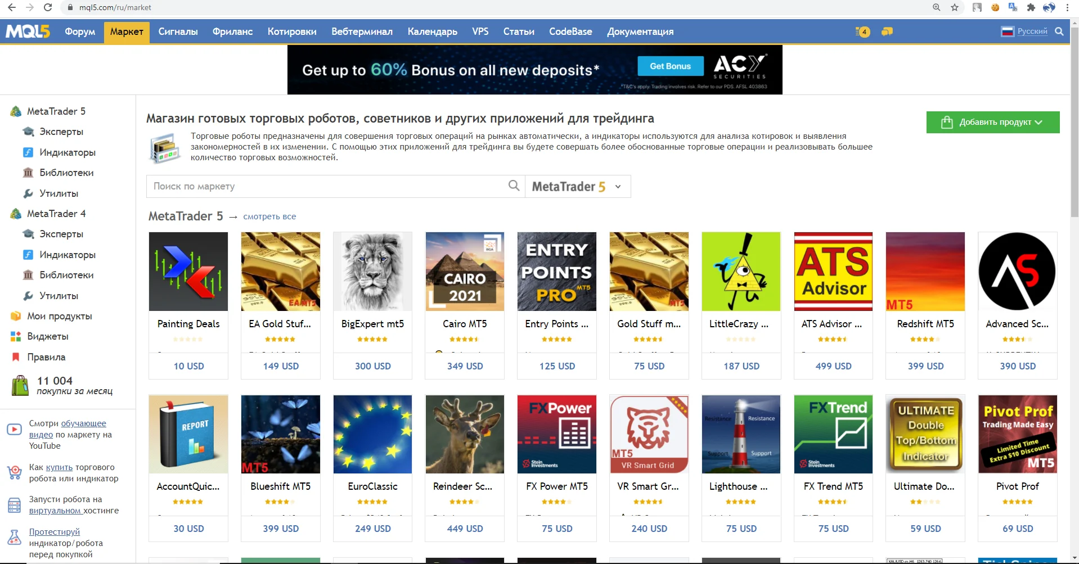This screenshot has height=564, width=1079.
Task: Open the обучающее видео link
Action: point(68,429)
